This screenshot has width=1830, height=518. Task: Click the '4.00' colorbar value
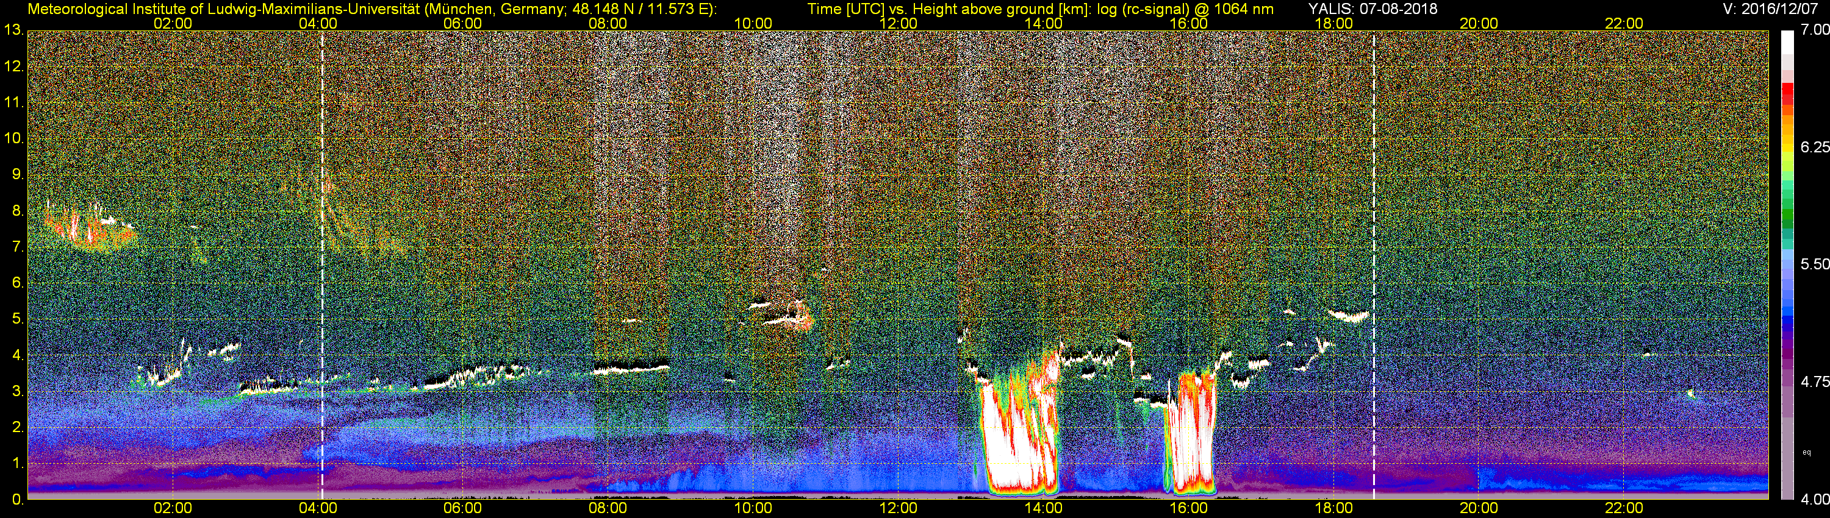pos(1814,500)
